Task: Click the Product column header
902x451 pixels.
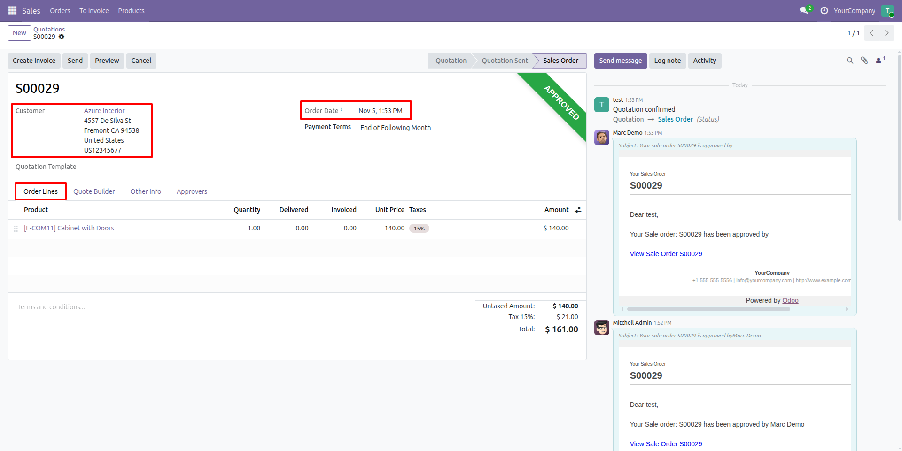Action: click(x=36, y=210)
